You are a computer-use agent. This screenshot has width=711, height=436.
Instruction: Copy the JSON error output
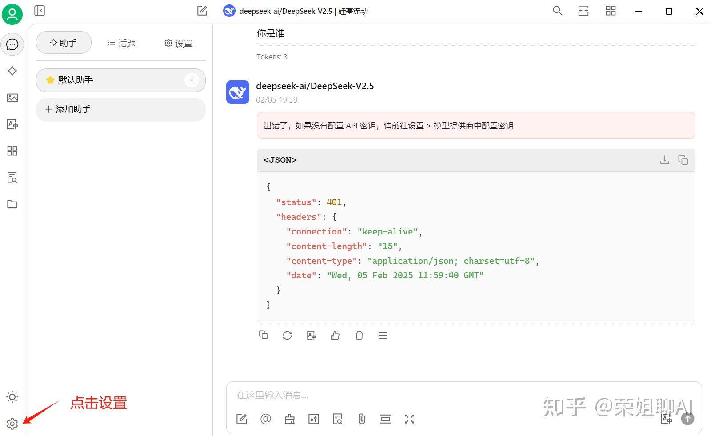click(x=683, y=160)
